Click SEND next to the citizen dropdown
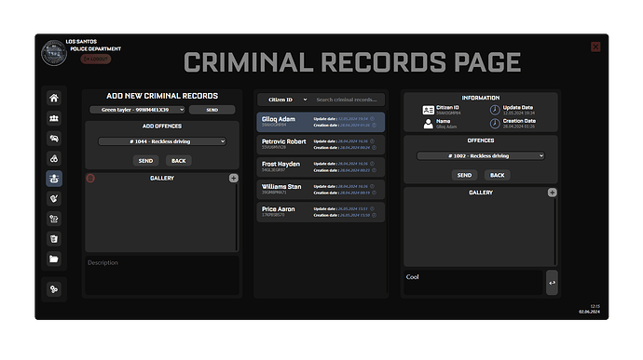643x360 pixels. click(x=212, y=110)
